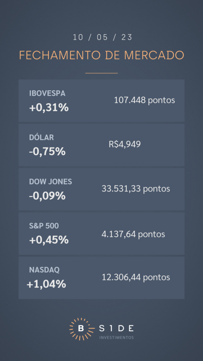The width and height of the screenshot is (203, 361).
Task: Click the DÓLAR label
Action: point(42,137)
